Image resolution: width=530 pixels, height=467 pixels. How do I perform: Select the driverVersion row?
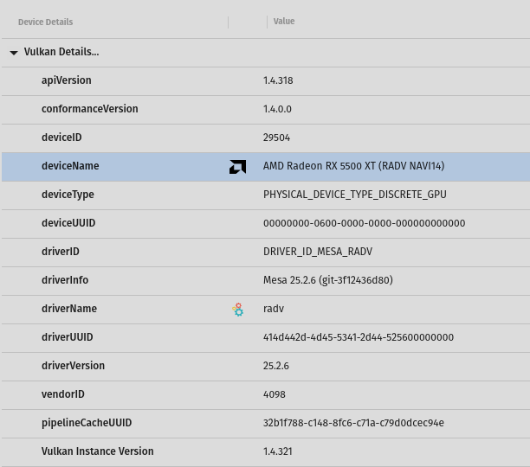[73, 366]
